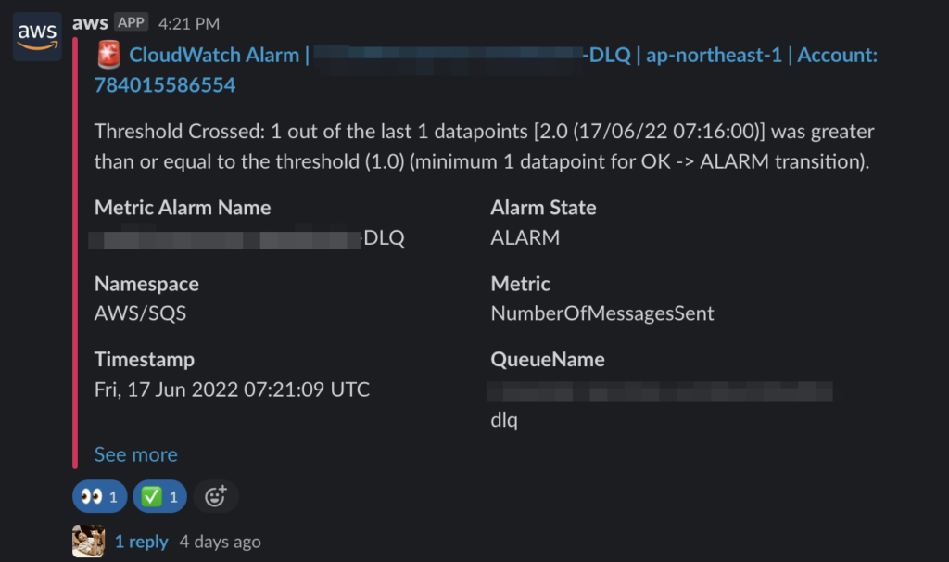Viewport: 949px width, 562px height.
Task: Click the green check mark emoji
Action: pos(151,496)
